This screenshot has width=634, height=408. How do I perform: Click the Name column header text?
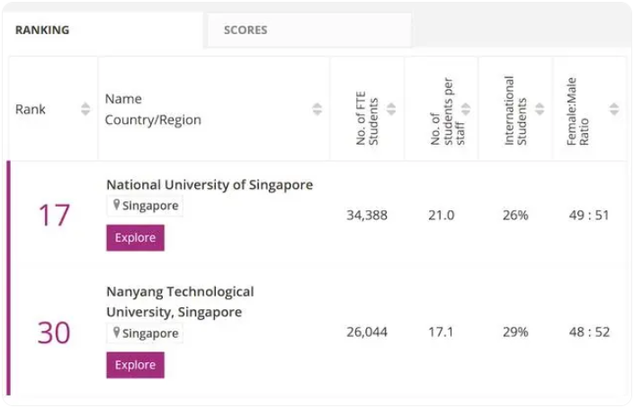[x=123, y=99]
